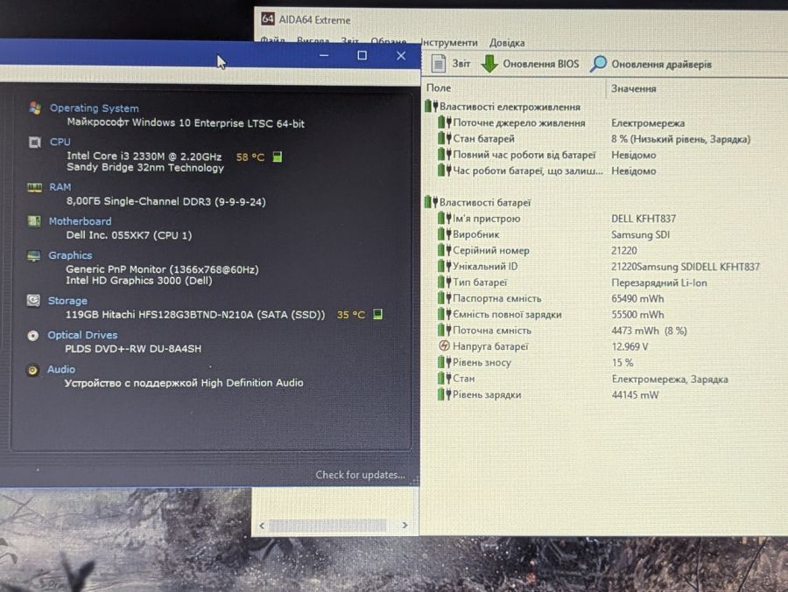Open the Operating System section in Speccy

[x=94, y=108]
